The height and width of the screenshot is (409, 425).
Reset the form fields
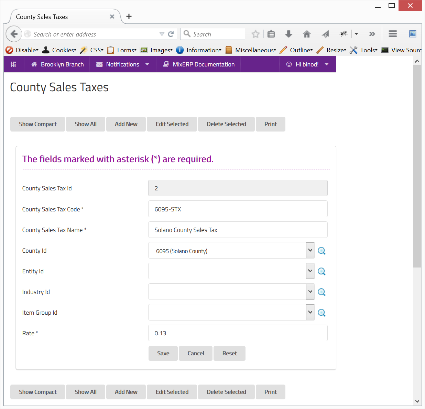[230, 353]
